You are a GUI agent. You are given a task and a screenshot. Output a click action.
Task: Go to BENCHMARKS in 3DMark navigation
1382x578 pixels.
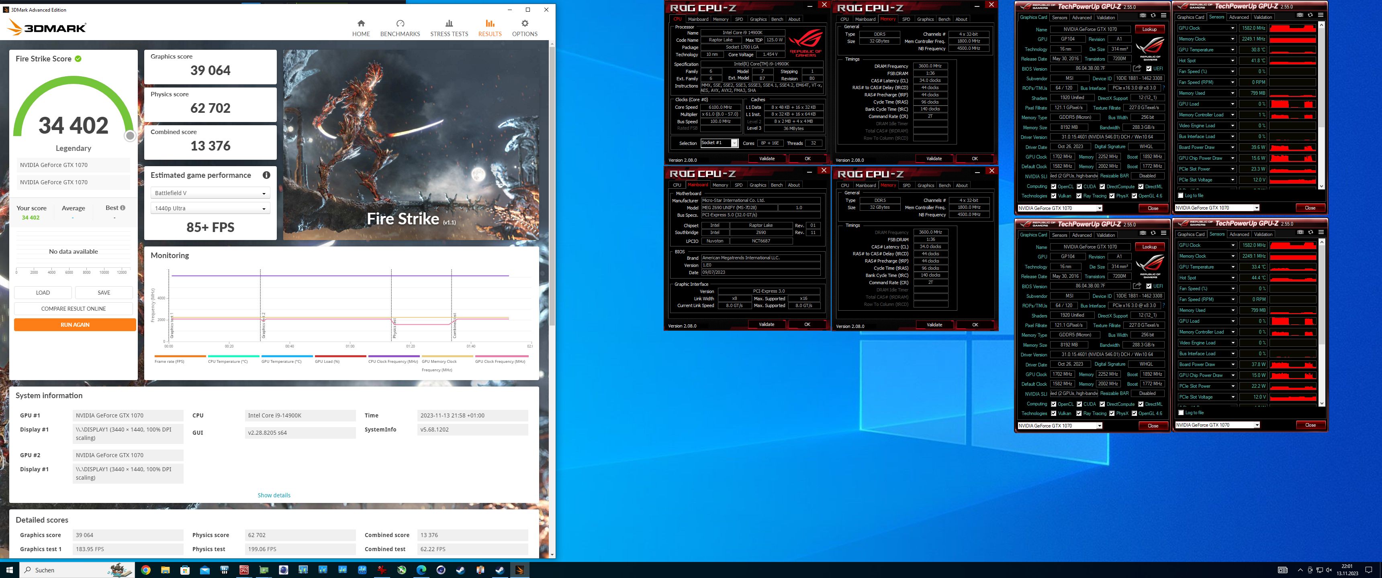pyautogui.click(x=400, y=28)
